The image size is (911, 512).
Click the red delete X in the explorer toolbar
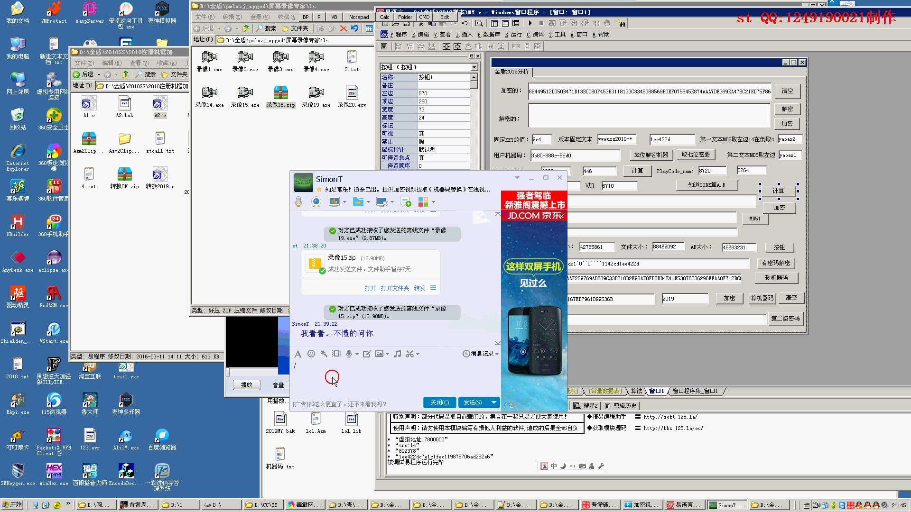[344, 28]
